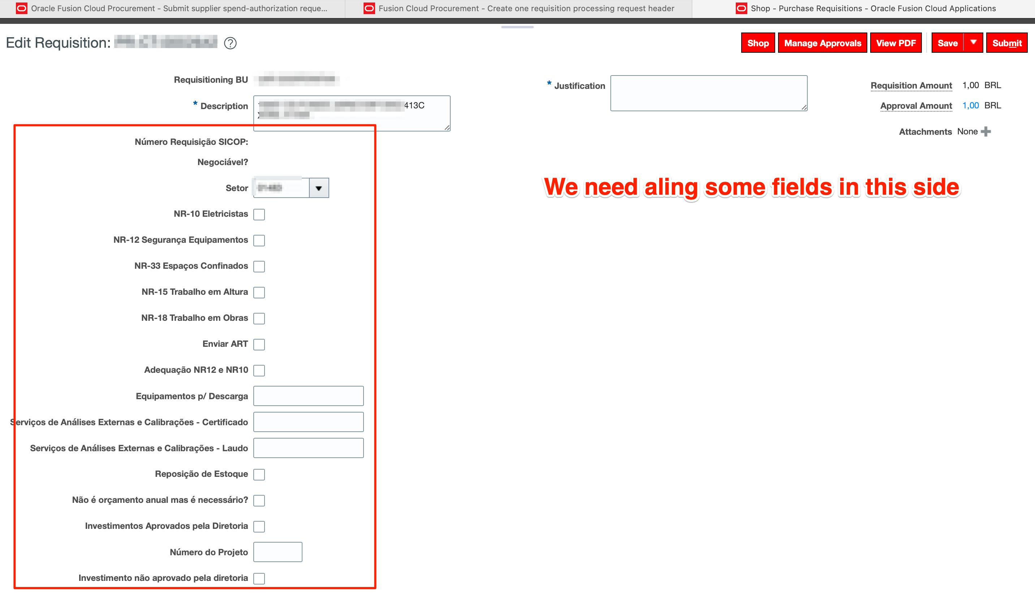Viewport: 1035px width, 604px height.
Task: Enable the NR-10 Eletricistas checkbox
Action: 259,214
